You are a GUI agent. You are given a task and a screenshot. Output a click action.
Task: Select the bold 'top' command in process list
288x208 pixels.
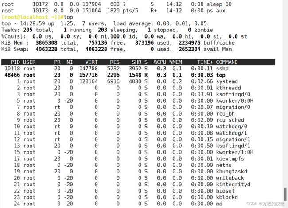pos(221,75)
